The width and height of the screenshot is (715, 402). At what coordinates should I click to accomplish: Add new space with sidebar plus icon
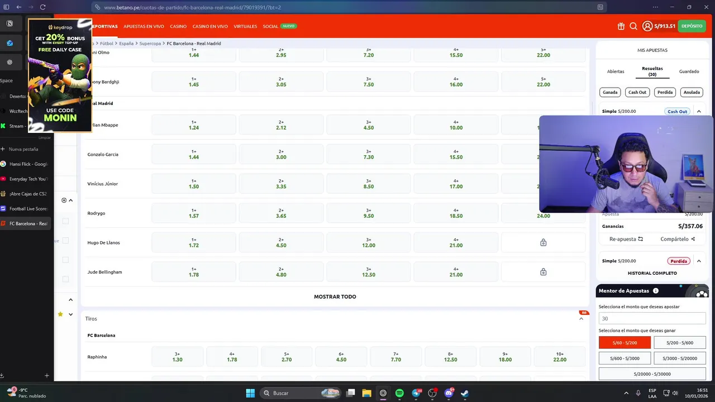47,376
